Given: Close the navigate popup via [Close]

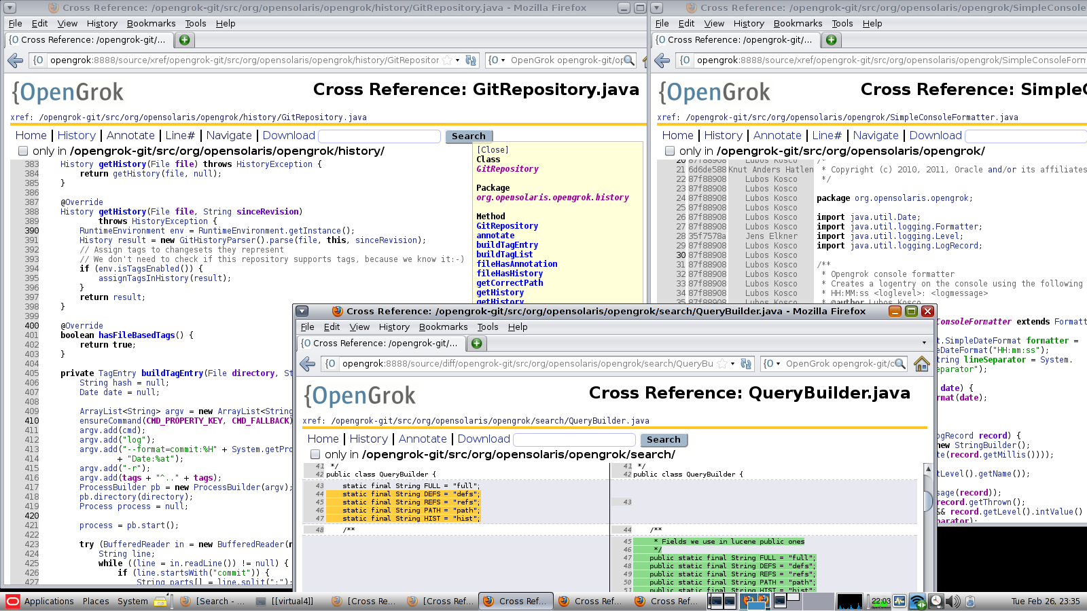Looking at the screenshot, I should [493, 150].
